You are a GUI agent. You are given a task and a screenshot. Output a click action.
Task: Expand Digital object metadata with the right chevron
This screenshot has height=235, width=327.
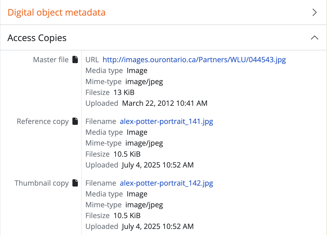click(x=314, y=12)
